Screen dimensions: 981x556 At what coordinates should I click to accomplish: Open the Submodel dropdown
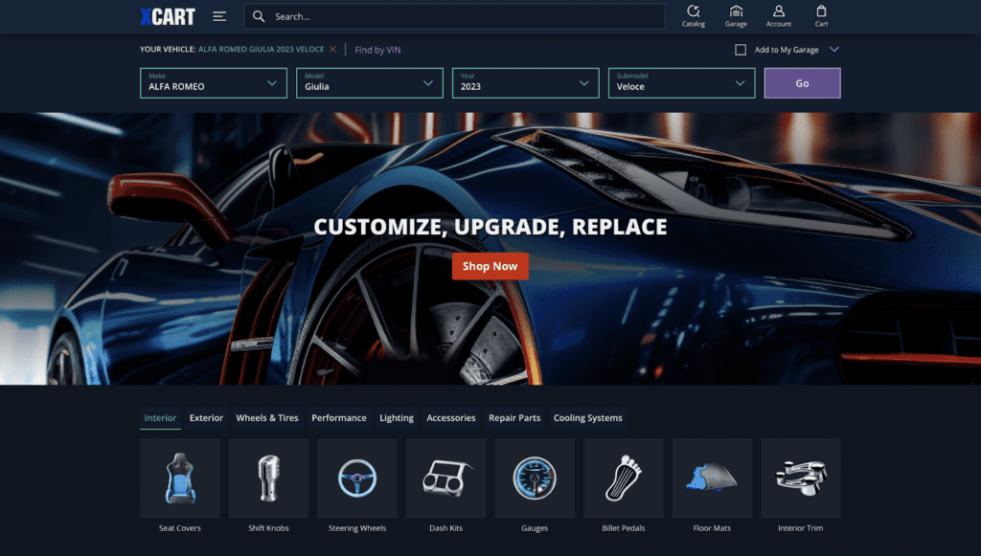[681, 83]
